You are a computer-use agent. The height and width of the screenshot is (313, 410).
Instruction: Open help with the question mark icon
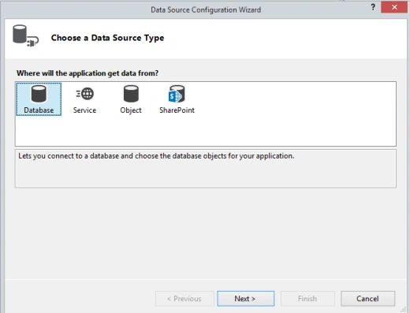[373, 7]
